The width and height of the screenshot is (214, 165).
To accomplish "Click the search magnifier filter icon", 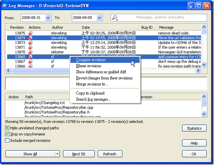I will pyautogui.click(x=115, y=18).
